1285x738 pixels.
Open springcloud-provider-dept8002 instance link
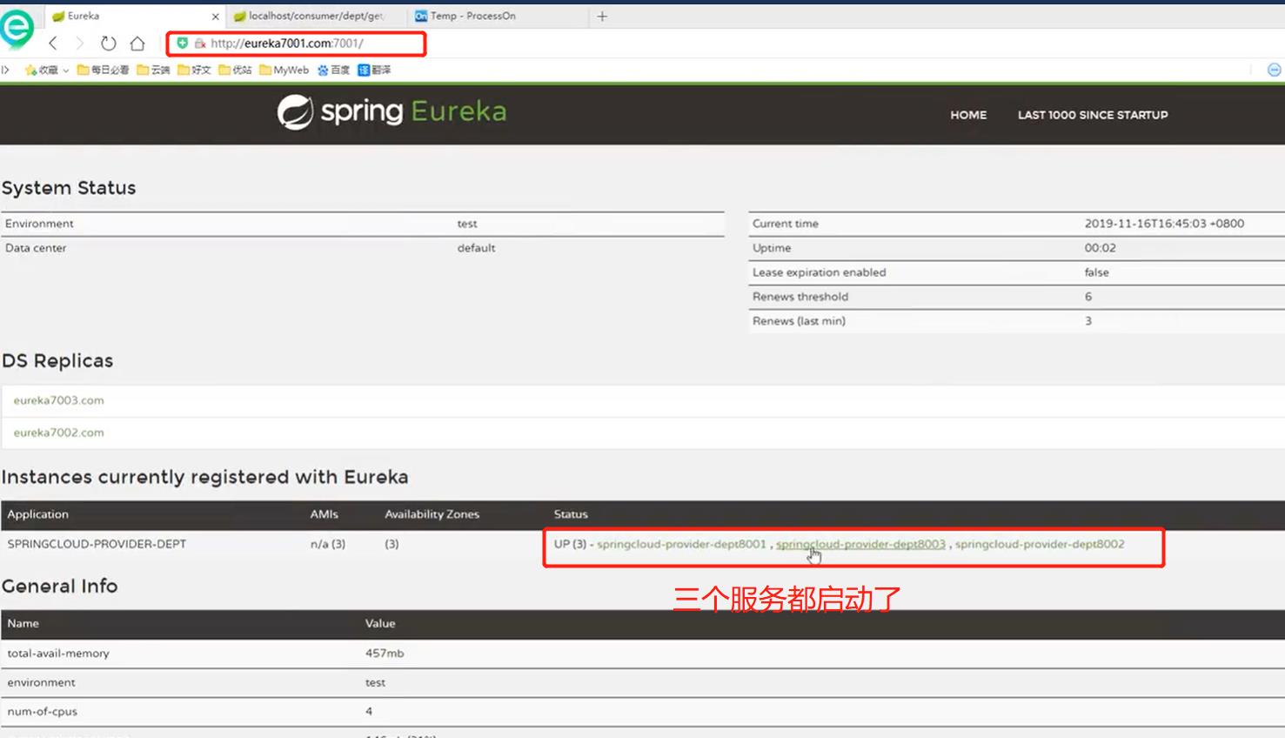pyautogui.click(x=1040, y=544)
